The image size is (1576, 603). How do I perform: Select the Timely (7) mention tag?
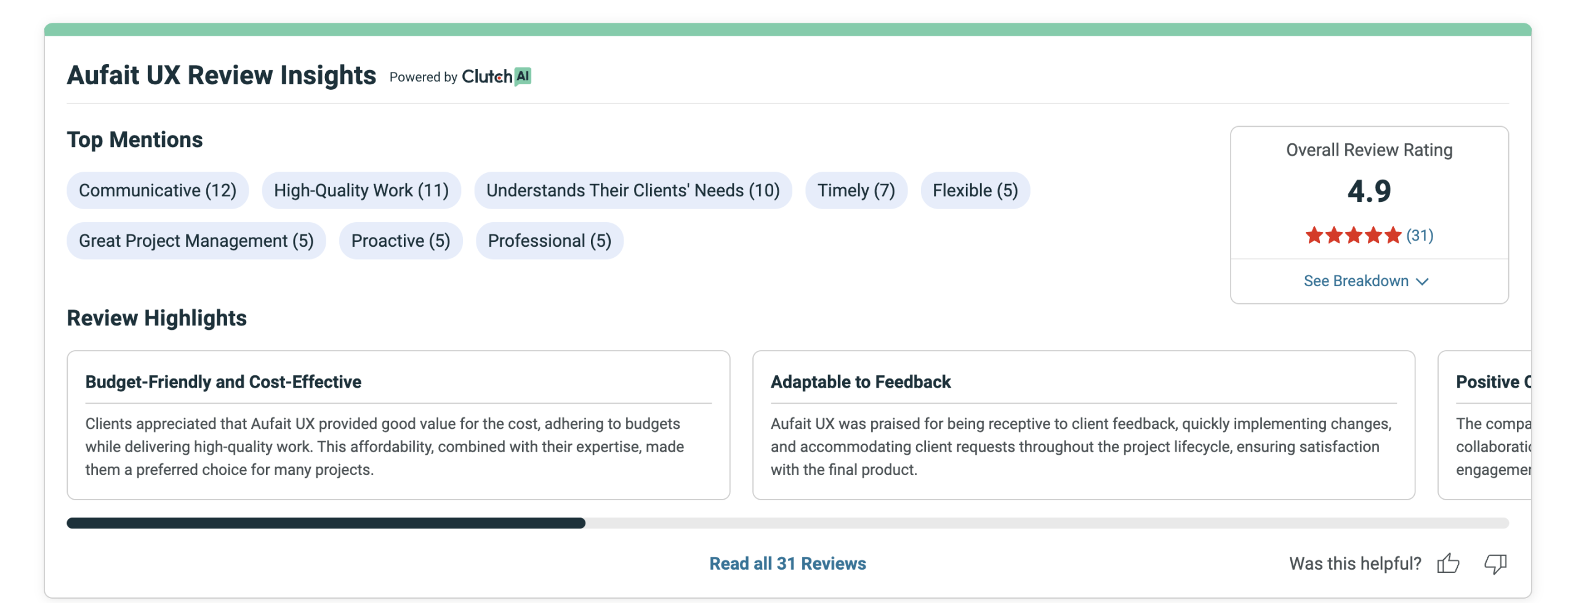(856, 190)
